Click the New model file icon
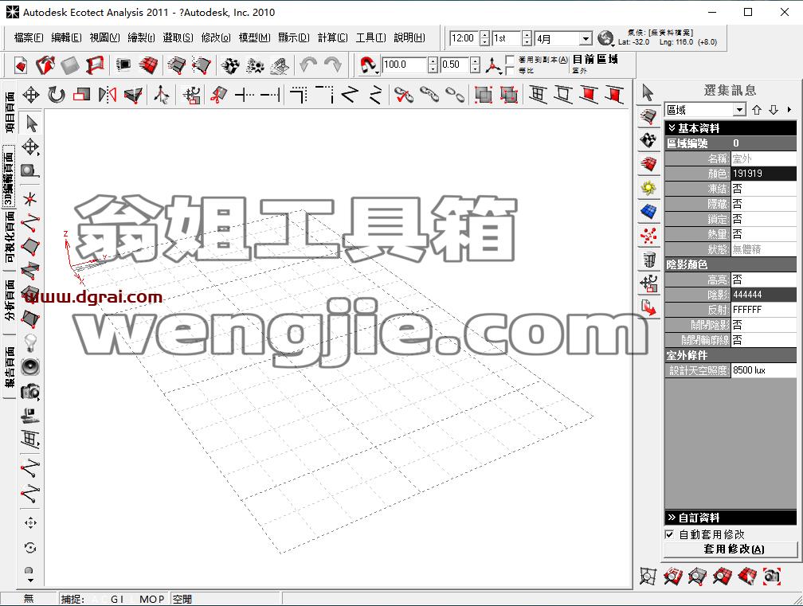 point(21,65)
